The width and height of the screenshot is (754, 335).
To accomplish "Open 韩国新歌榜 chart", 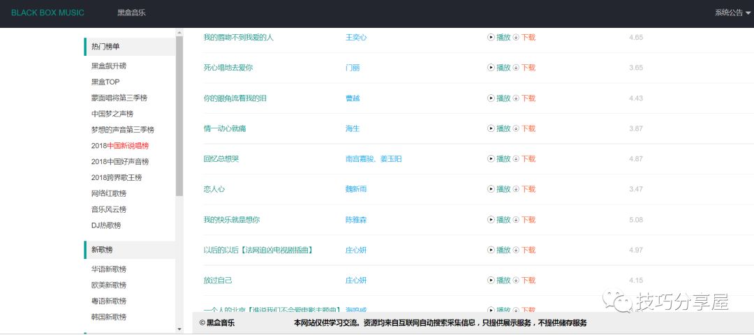I will point(109,318).
